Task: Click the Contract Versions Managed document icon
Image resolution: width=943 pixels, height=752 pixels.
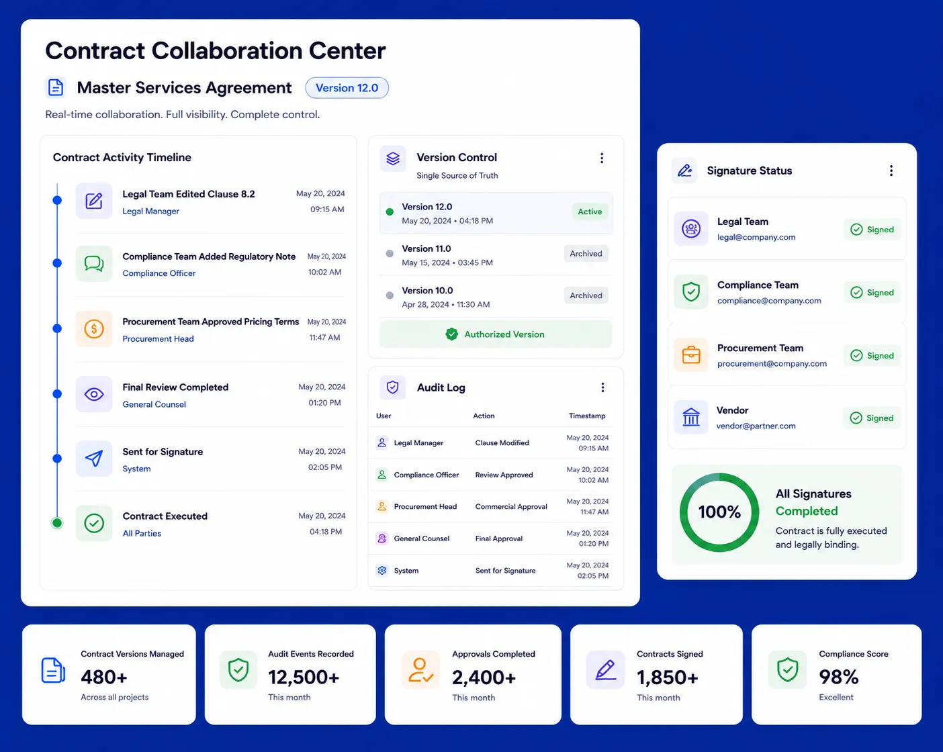Action: [53, 670]
